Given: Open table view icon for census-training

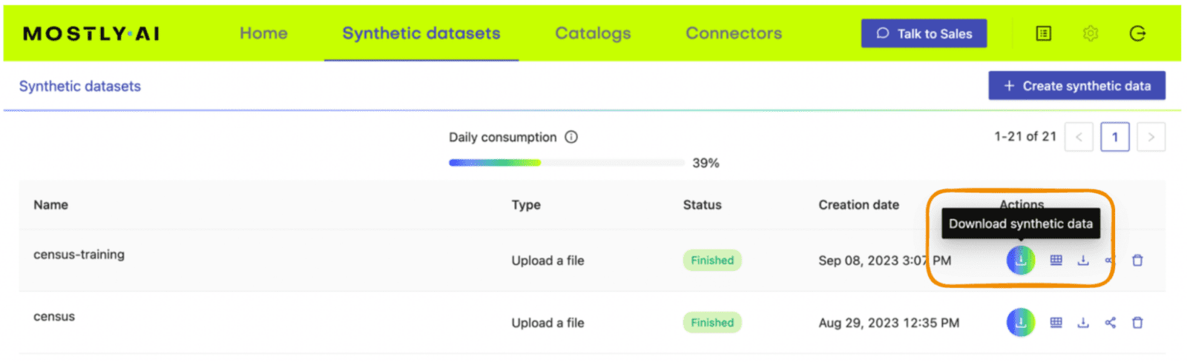Looking at the screenshot, I should coord(1056,261).
